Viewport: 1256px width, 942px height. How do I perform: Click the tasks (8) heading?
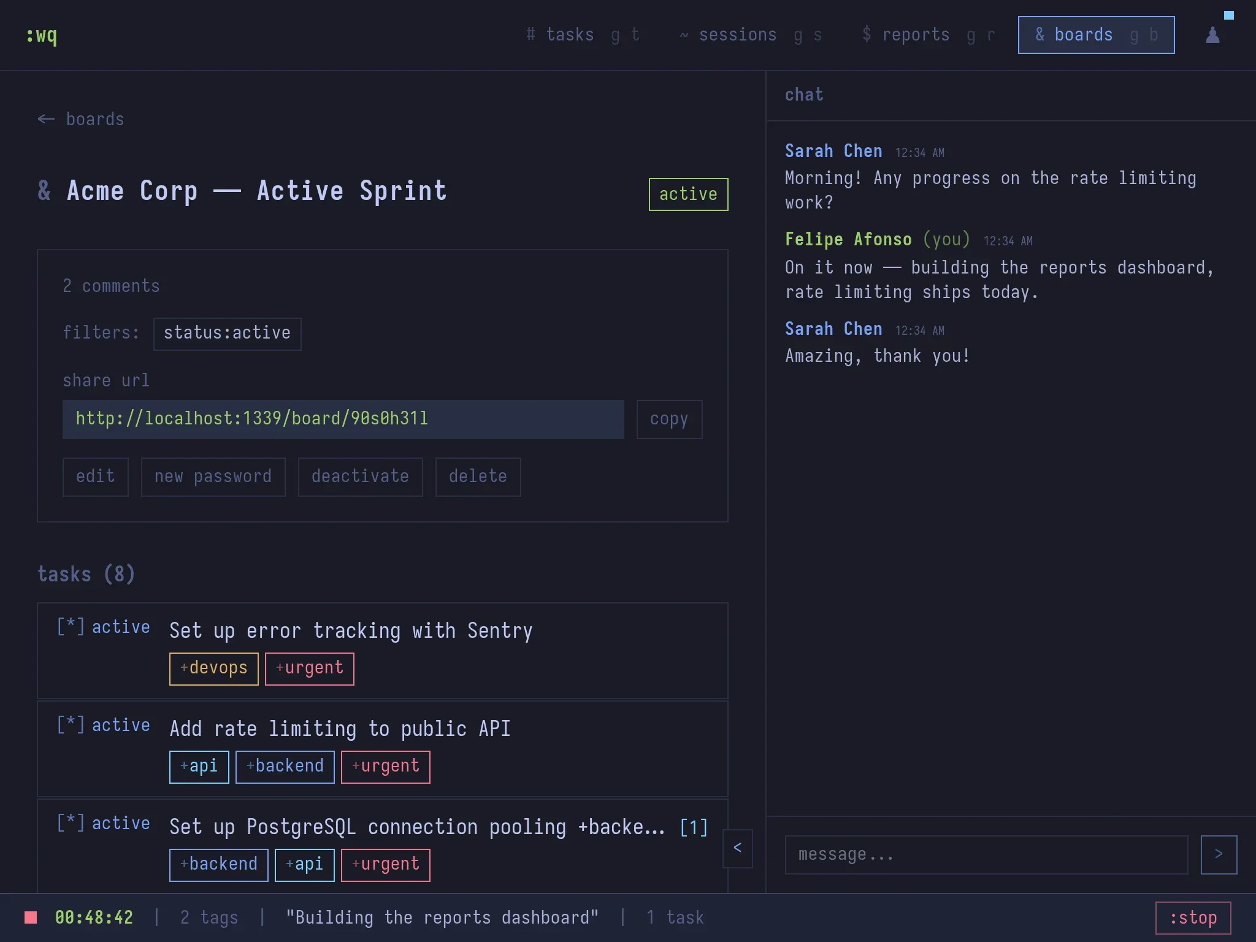(86, 574)
